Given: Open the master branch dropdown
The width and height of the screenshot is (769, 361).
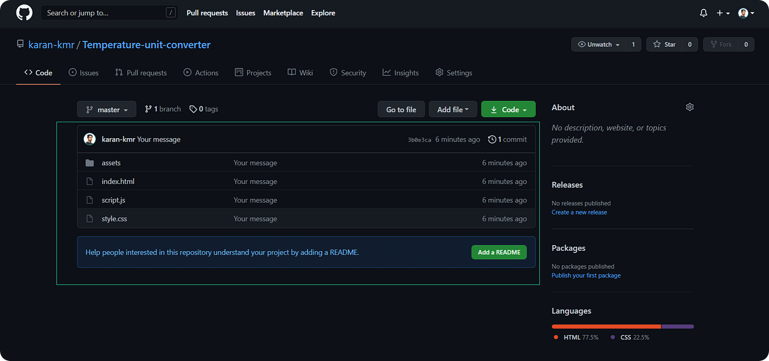Looking at the screenshot, I should pyautogui.click(x=107, y=109).
